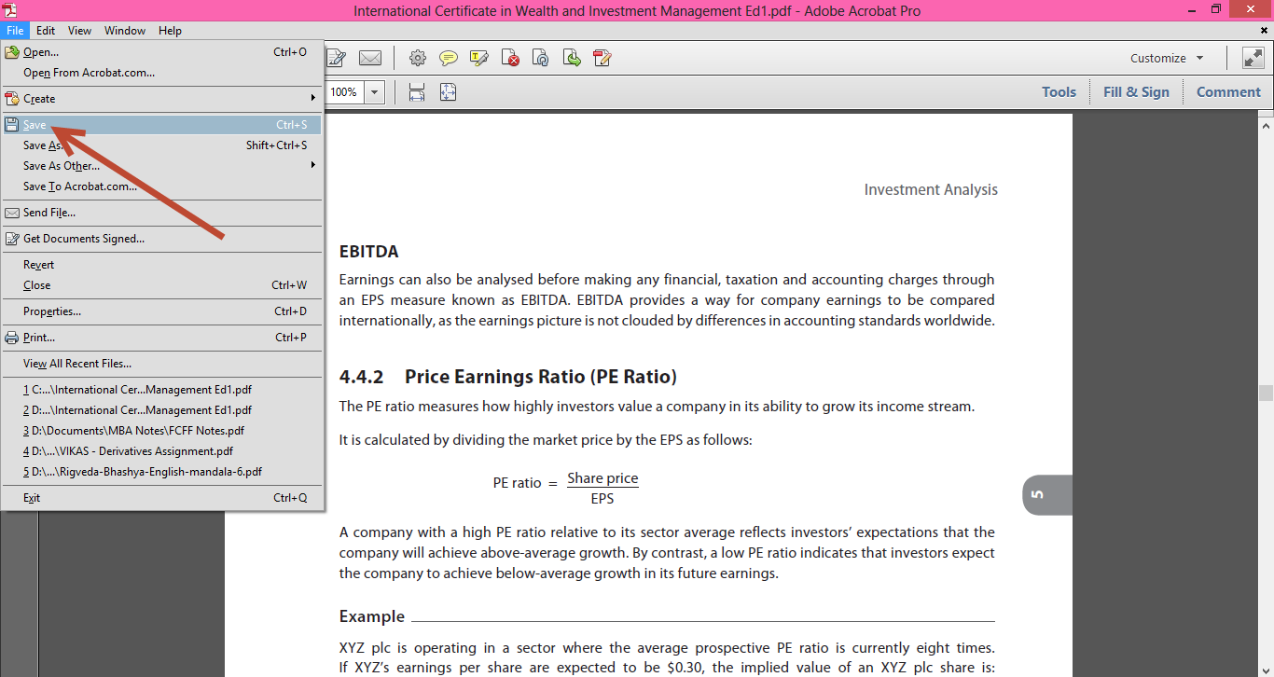Viewport: 1274px width, 677px height.
Task: Click the fit one full page icon
Action: pyautogui.click(x=449, y=92)
